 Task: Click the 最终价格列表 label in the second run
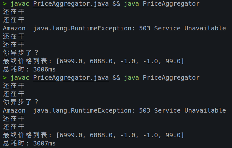click(25, 135)
